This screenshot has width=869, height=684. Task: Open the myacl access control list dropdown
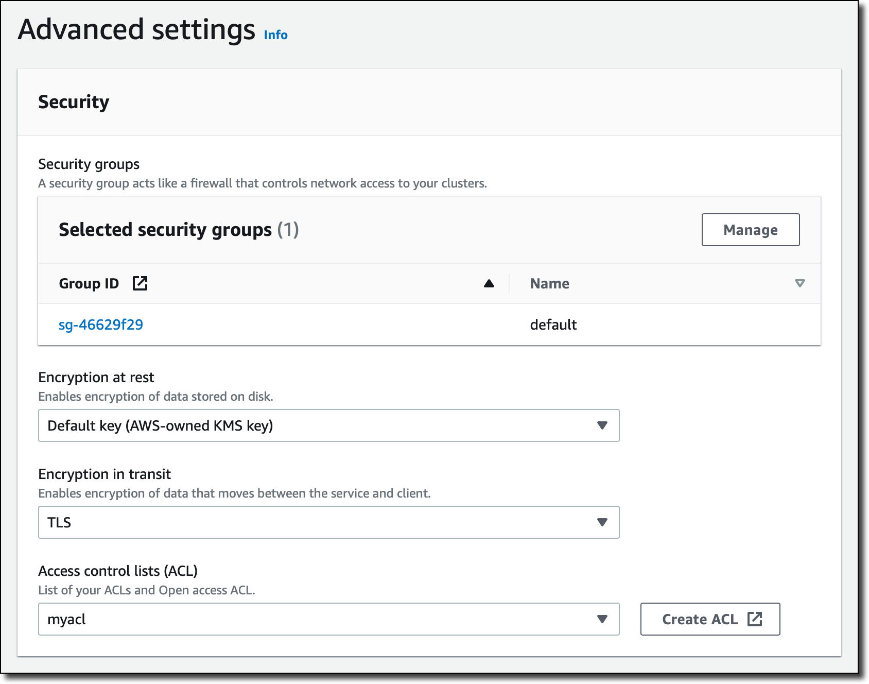pyautogui.click(x=328, y=619)
